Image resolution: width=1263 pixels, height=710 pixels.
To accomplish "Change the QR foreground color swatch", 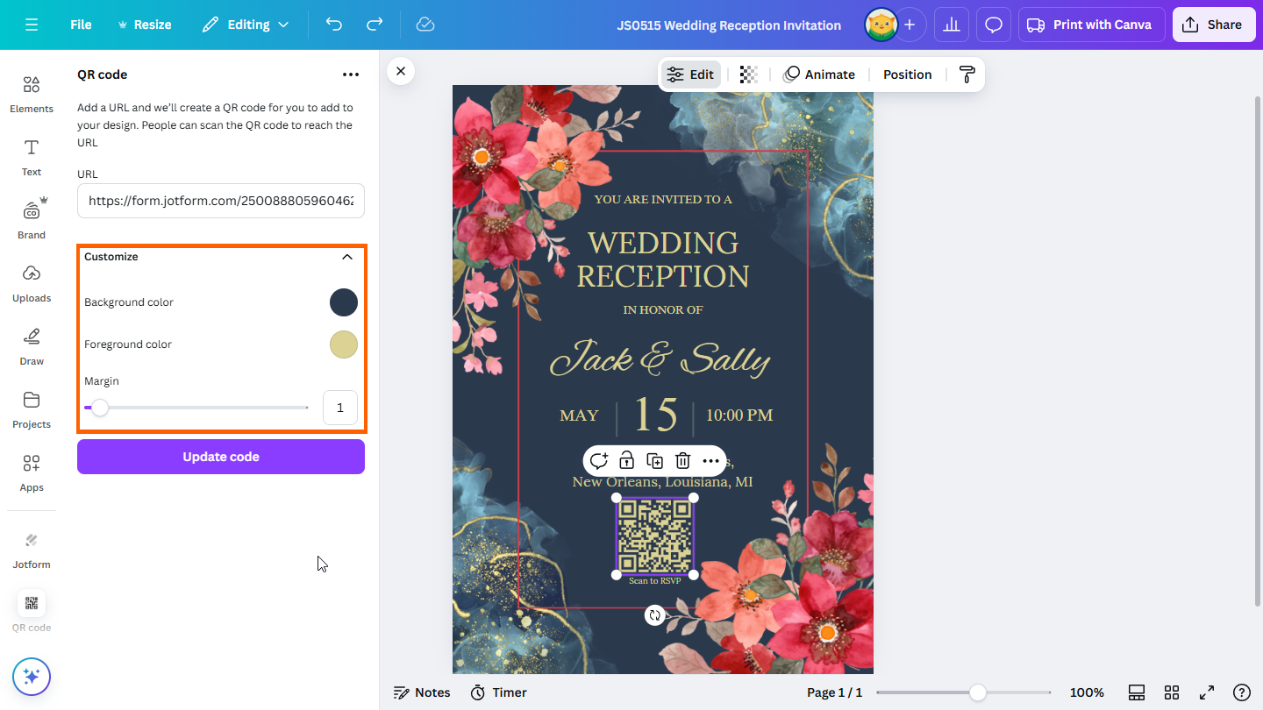I will [x=344, y=344].
